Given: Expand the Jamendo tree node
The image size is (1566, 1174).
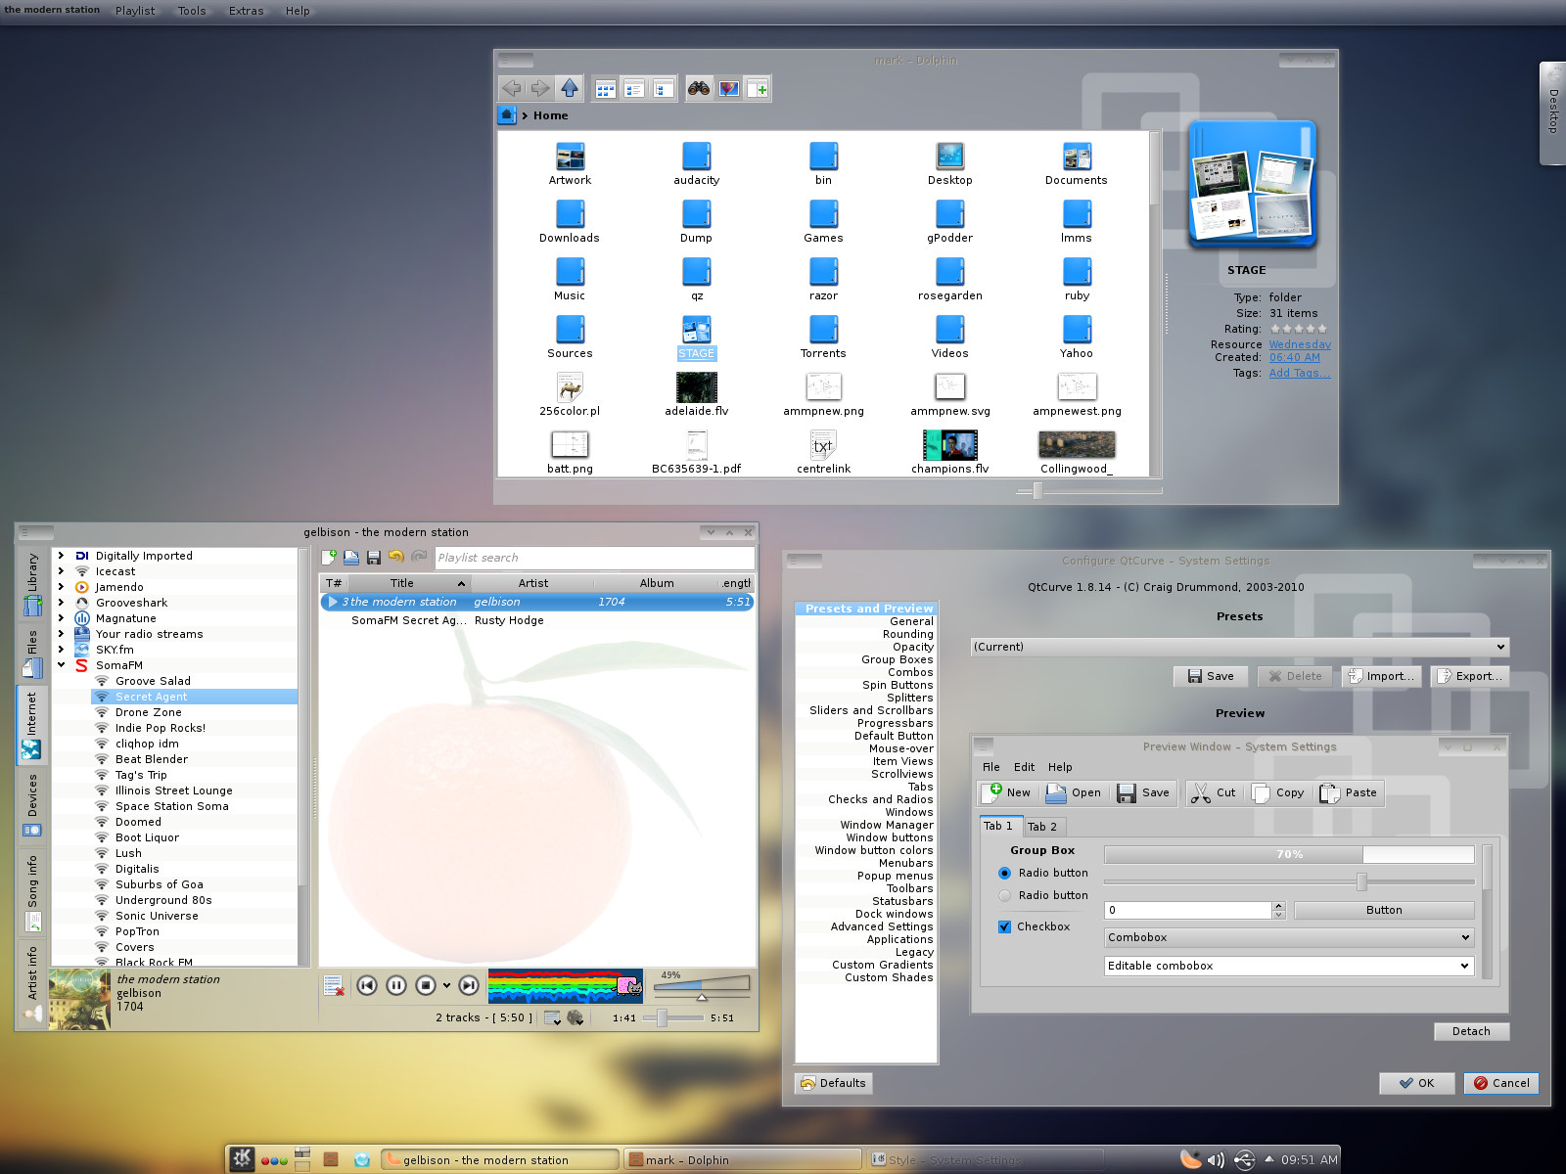Looking at the screenshot, I should (61, 587).
